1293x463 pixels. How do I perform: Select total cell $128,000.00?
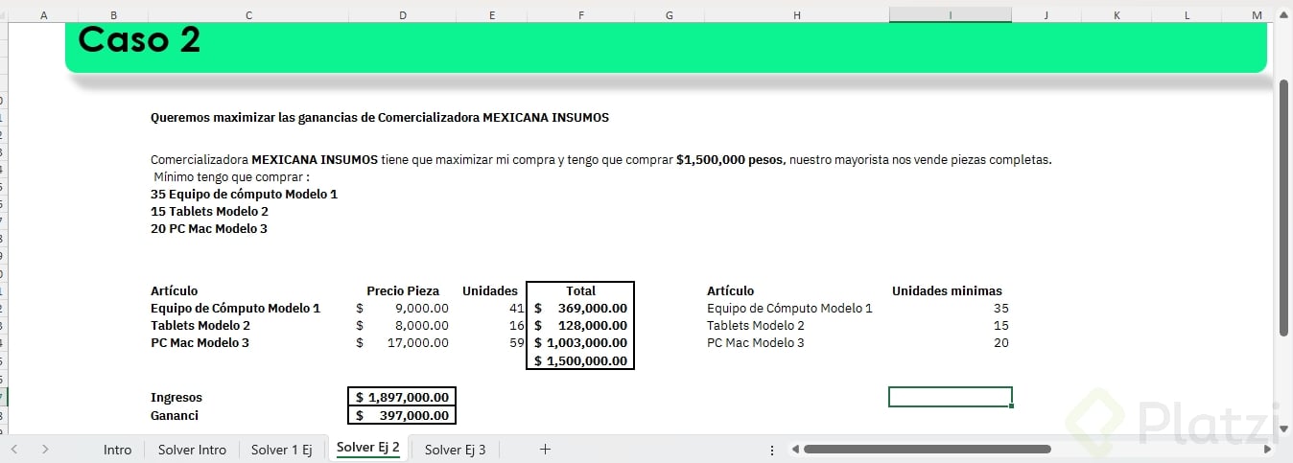580,325
